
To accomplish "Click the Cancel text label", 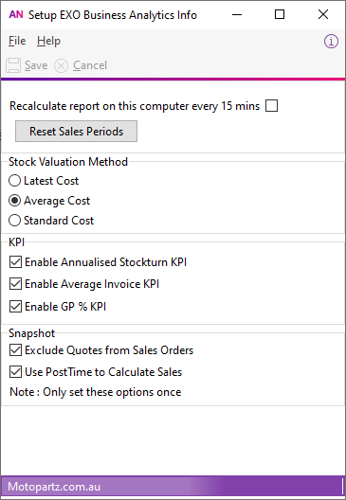I will 90,65.
